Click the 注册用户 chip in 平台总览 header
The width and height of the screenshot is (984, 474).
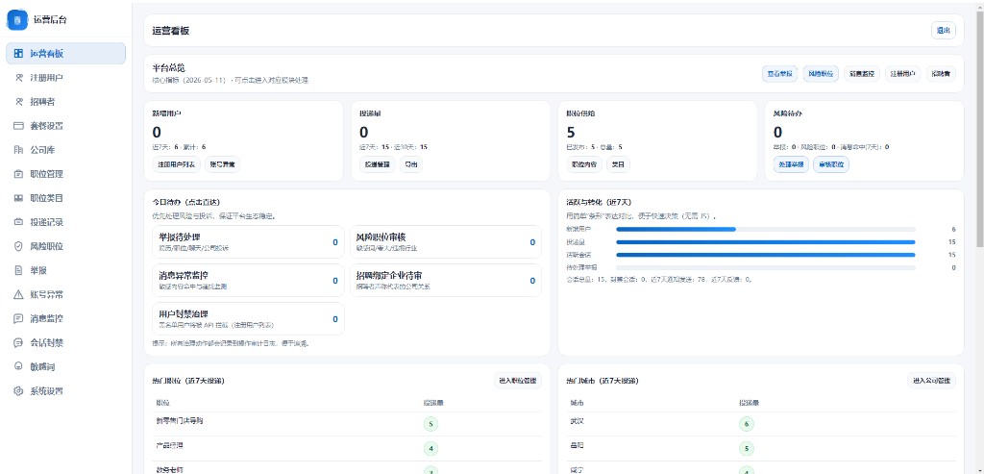pos(903,73)
